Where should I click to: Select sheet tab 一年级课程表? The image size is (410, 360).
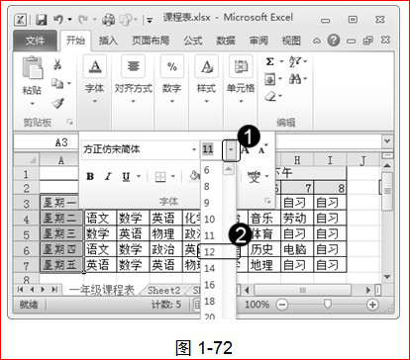102,290
